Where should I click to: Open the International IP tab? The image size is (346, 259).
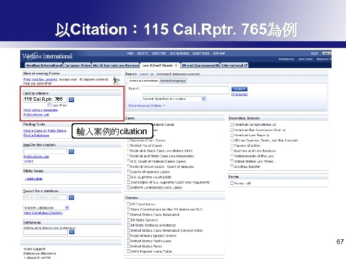(x=235, y=65)
